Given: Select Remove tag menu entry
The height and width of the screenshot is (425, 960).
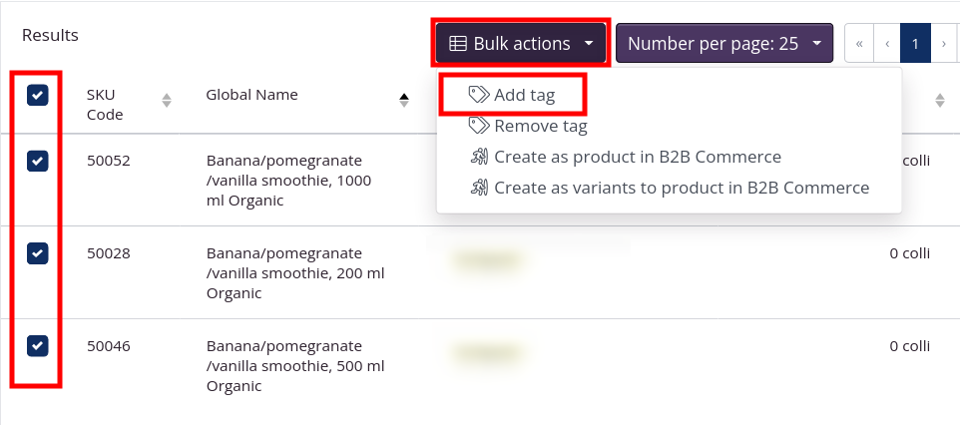Looking at the screenshot, I should tap(540, 126).
